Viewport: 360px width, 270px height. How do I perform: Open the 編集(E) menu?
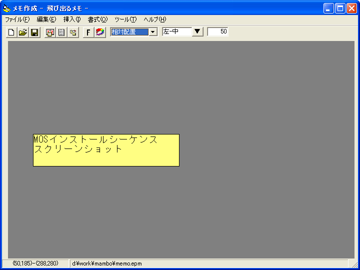(46, 19)
